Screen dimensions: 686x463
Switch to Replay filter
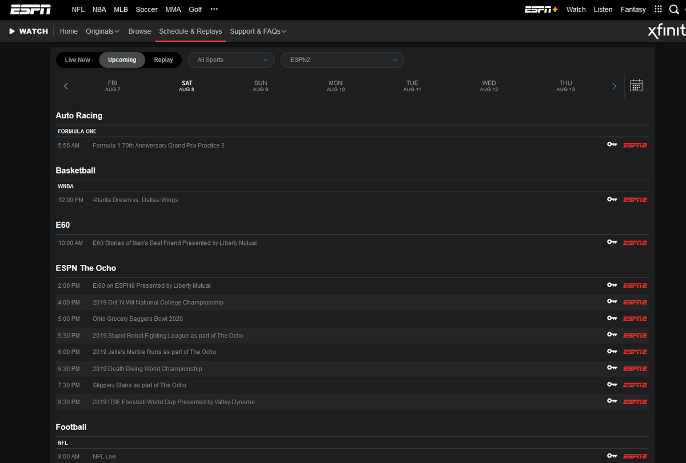pyautogui.click(x=163, y=60)
